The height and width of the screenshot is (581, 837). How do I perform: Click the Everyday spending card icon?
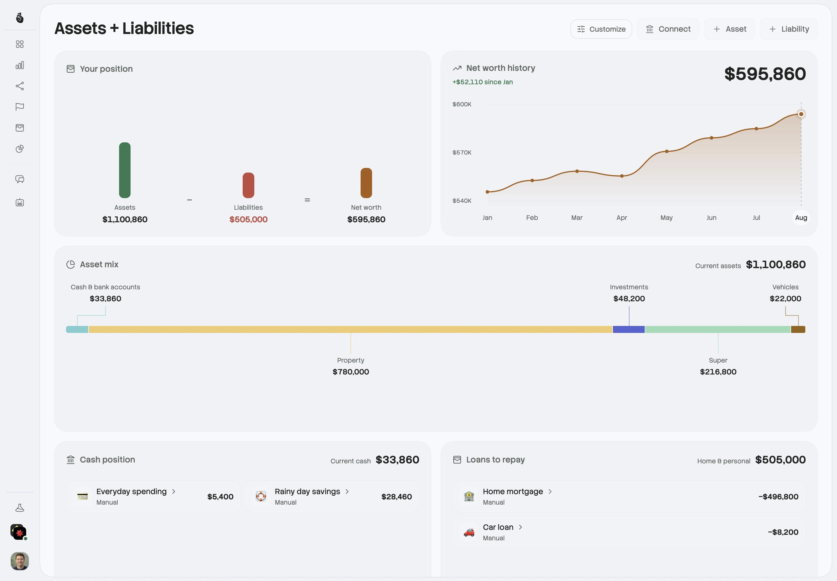(83, 496)
